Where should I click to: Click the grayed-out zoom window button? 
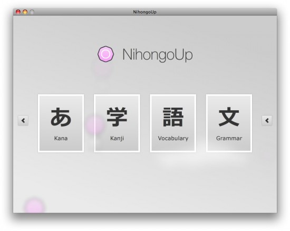tap(32, 12)
